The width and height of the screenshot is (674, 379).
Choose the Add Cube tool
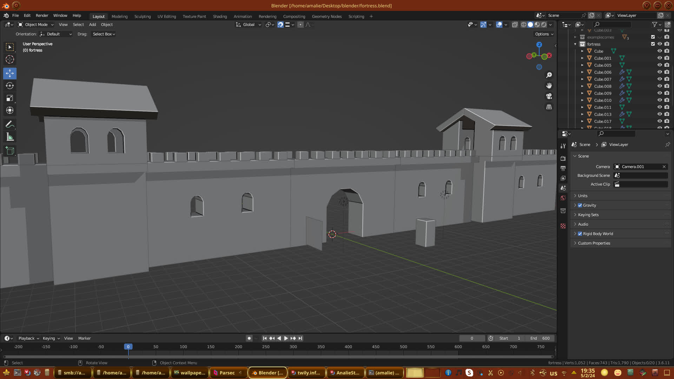[10, 151]
